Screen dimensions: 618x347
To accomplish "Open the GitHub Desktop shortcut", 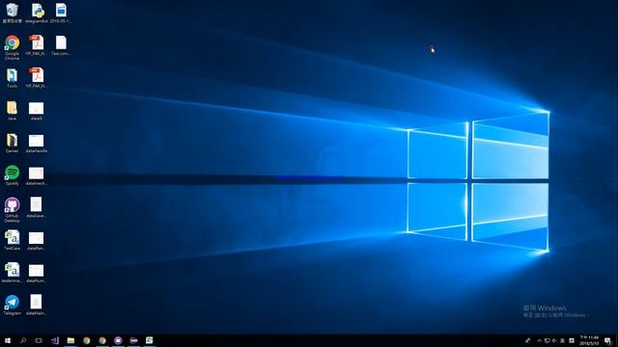I will [12, 210].
